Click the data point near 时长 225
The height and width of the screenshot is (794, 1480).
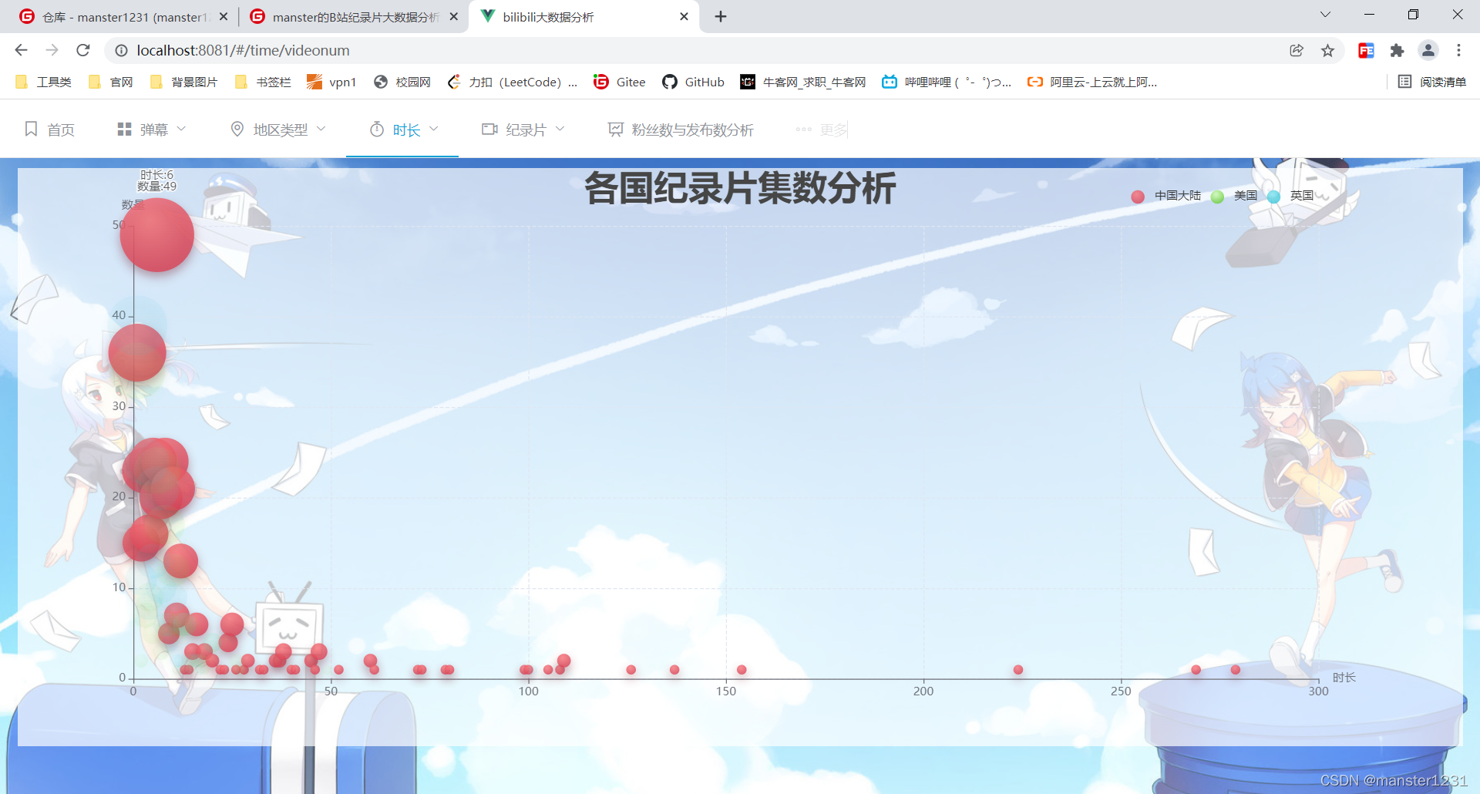[x=1018, y=669]
